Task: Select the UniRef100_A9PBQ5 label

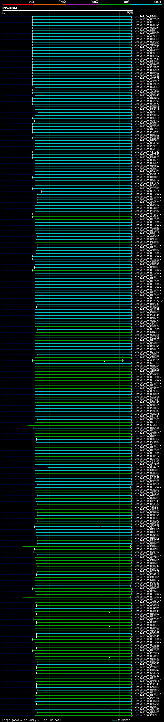Action: tap(147, 33)
